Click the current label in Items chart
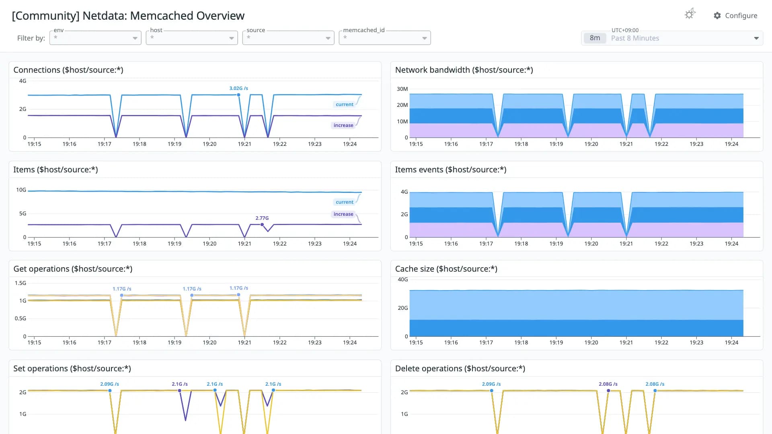This screenshot has height=434, width=772. [x=345, y=202]
